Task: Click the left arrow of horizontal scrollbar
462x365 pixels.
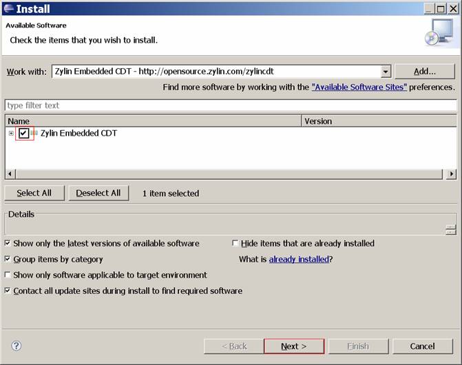Action: [10, 174]
